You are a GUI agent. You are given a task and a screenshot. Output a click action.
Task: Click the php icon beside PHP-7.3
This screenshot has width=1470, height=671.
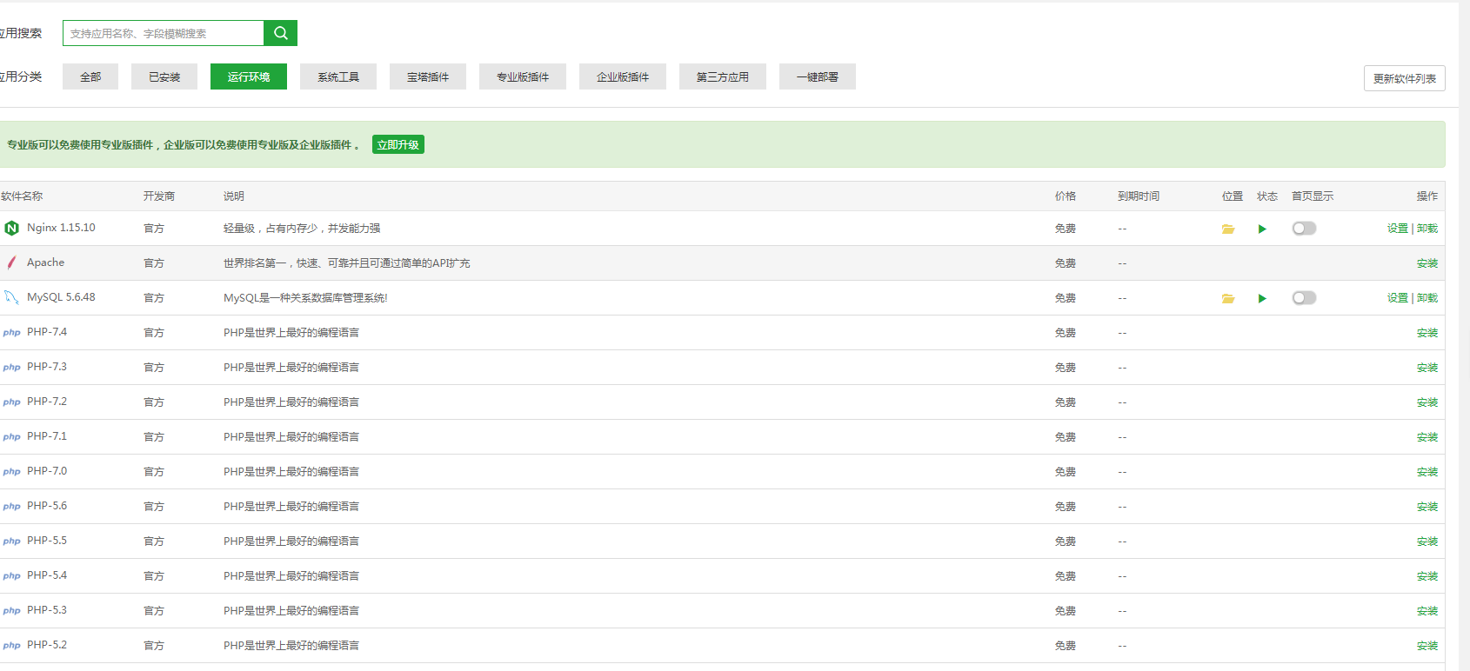pos(11,368)
